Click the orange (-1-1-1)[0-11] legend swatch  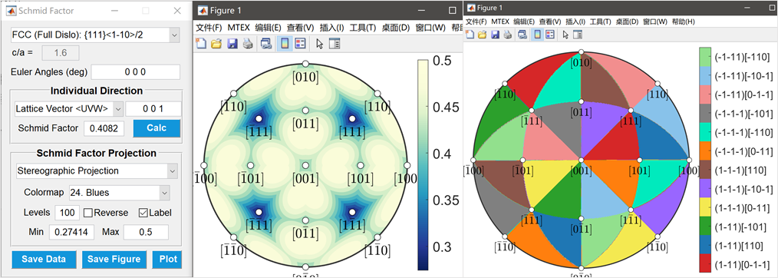(x=705, y=151)
